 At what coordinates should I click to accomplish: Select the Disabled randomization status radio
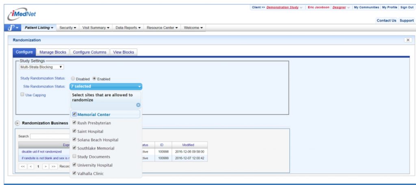73,78
